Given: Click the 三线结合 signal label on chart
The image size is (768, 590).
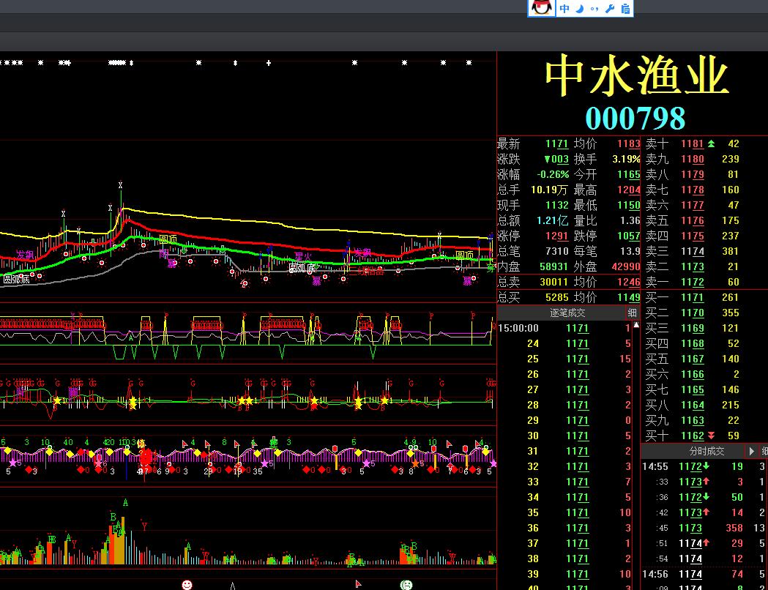Looking at the screenshot, I should coord(366,271).
